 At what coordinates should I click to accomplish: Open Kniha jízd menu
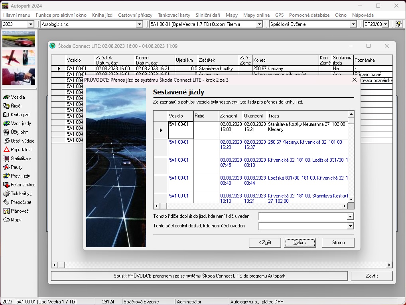pos(102,15)
